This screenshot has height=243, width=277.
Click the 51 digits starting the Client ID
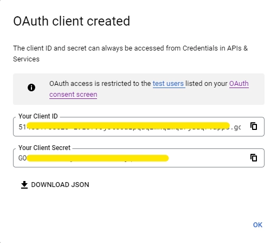tap(22, 127)
